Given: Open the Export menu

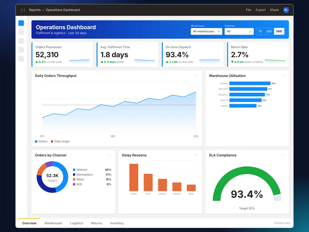Looking at the screenshot, I should tap(260, 10).
